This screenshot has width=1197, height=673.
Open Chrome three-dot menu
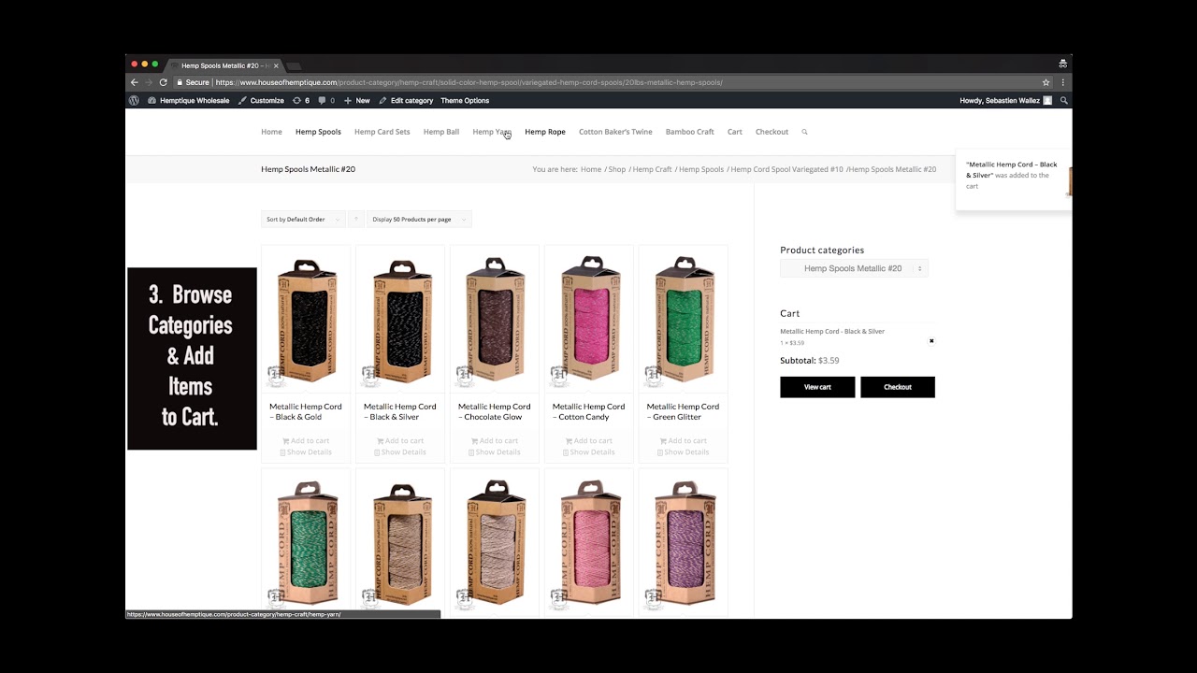(x=1063, y=82)
